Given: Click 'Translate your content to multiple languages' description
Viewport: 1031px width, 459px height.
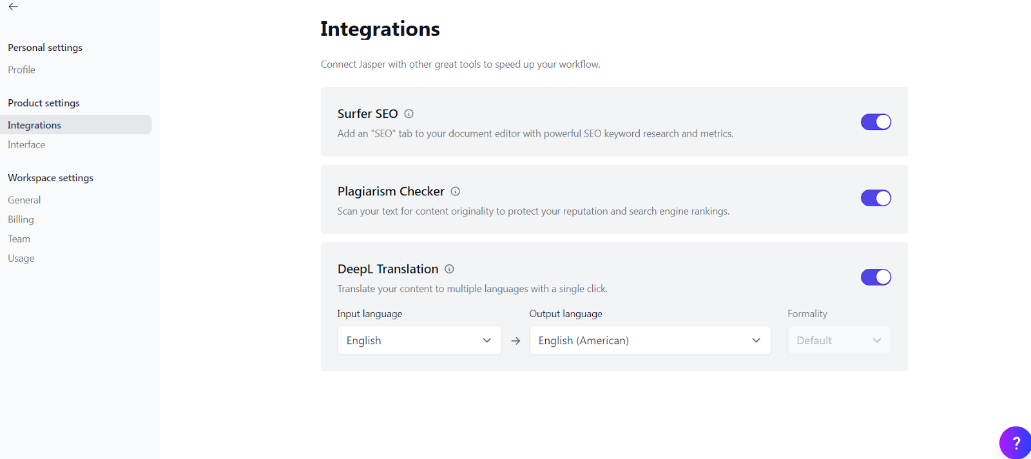Looking at the screenshot, I should click(472, 289).
